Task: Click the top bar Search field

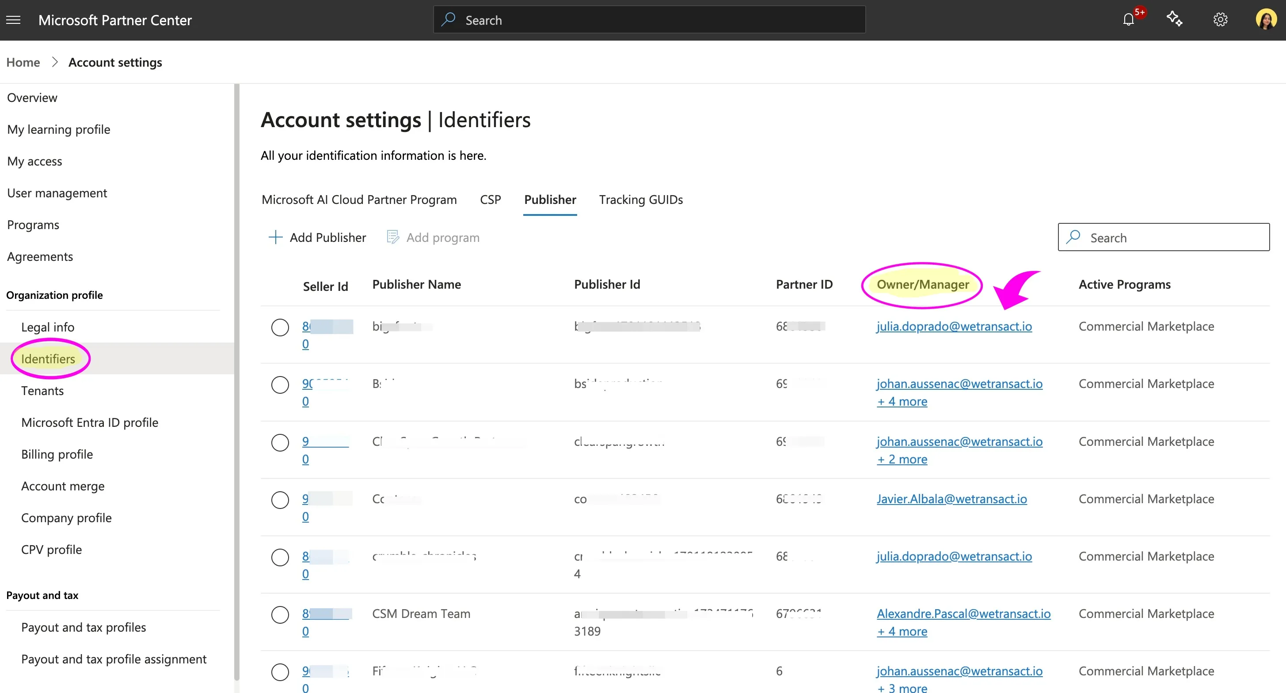Action: [649, 20]
